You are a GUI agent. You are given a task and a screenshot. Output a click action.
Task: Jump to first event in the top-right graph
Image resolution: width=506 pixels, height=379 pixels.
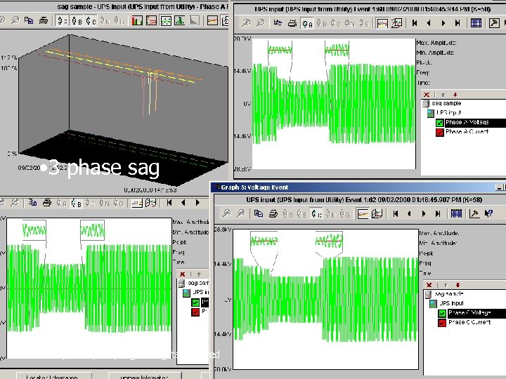tap(415, 23)
